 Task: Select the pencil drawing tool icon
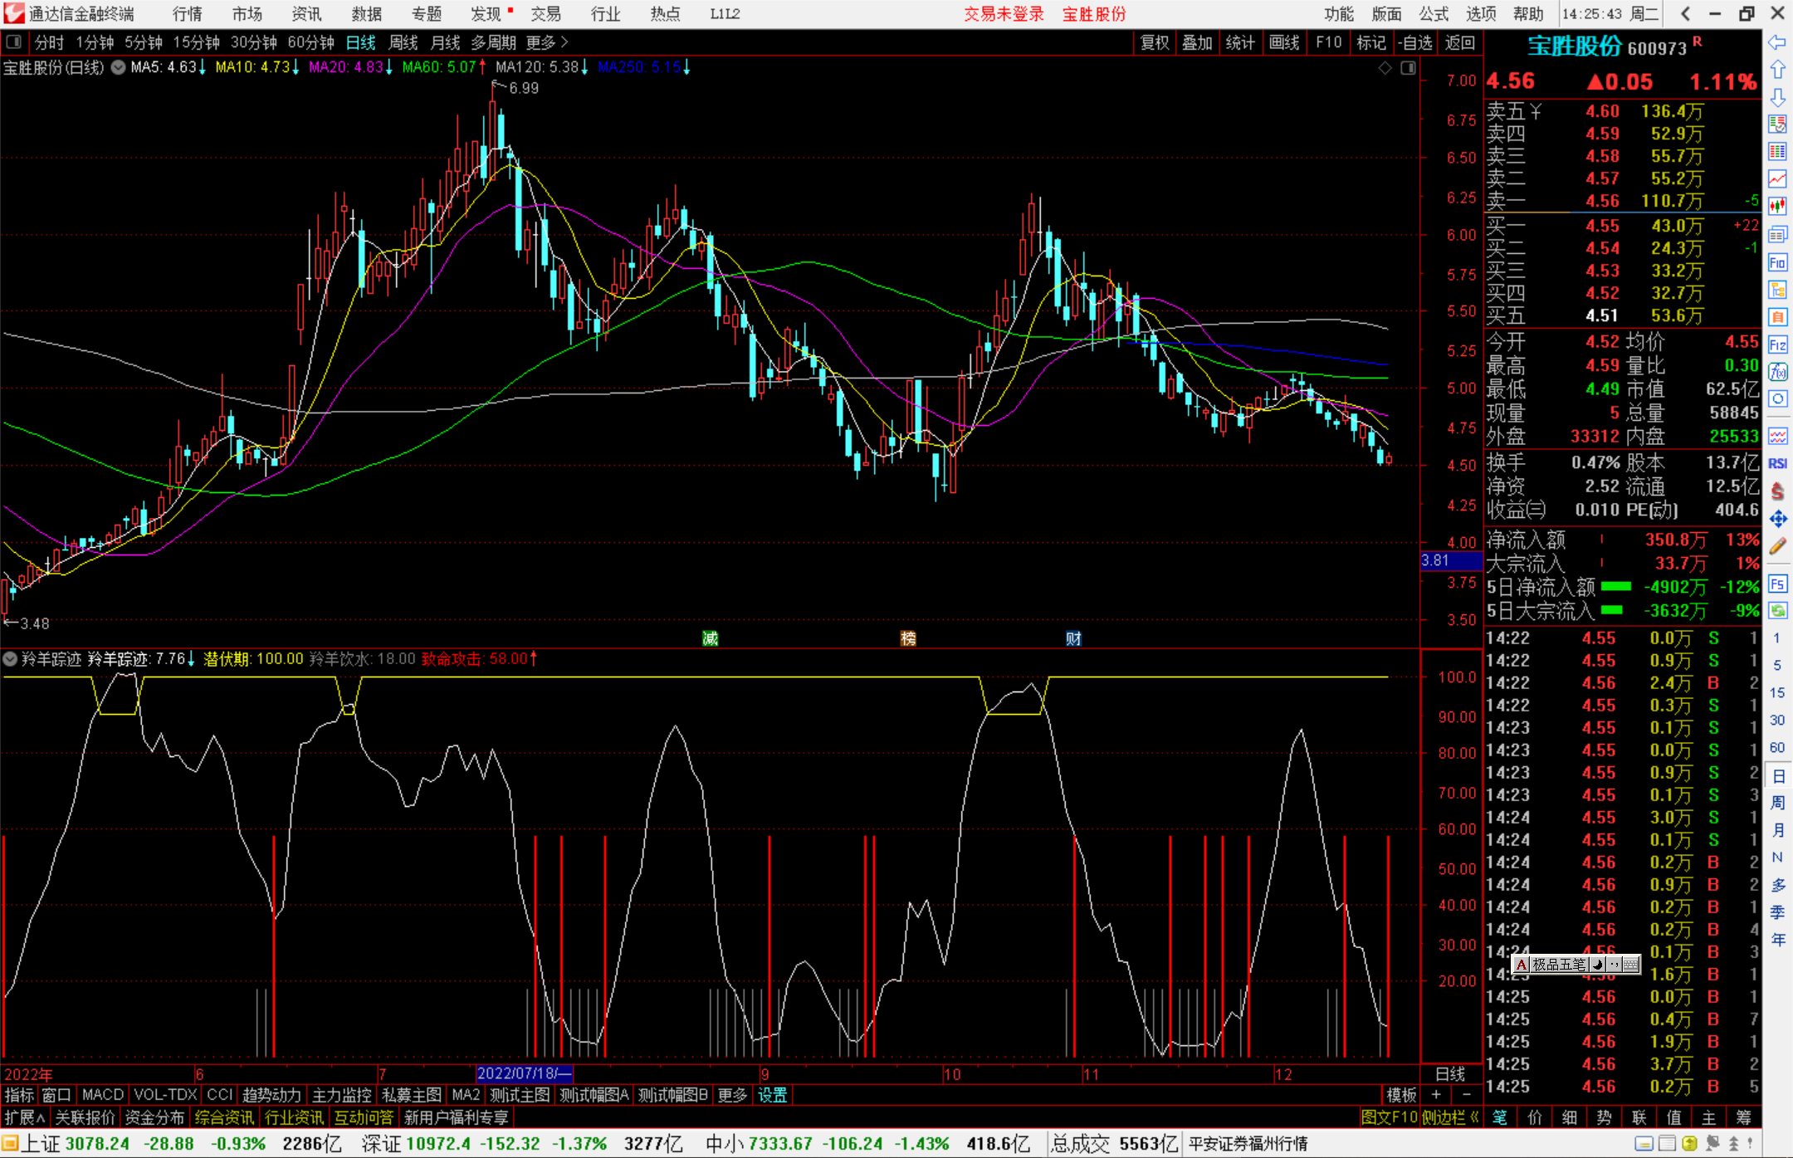[x=1777, y=546]
